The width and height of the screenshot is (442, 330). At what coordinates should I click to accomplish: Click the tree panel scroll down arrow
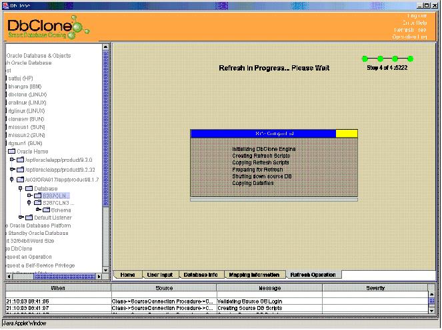coord(106,270)
